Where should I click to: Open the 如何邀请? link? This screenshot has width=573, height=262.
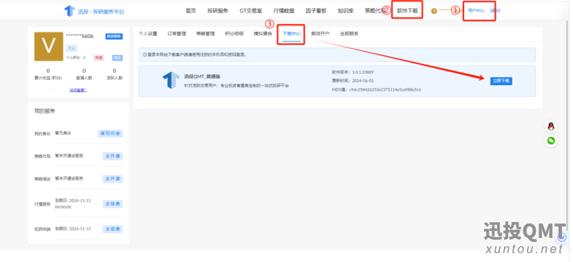[78, 90]
